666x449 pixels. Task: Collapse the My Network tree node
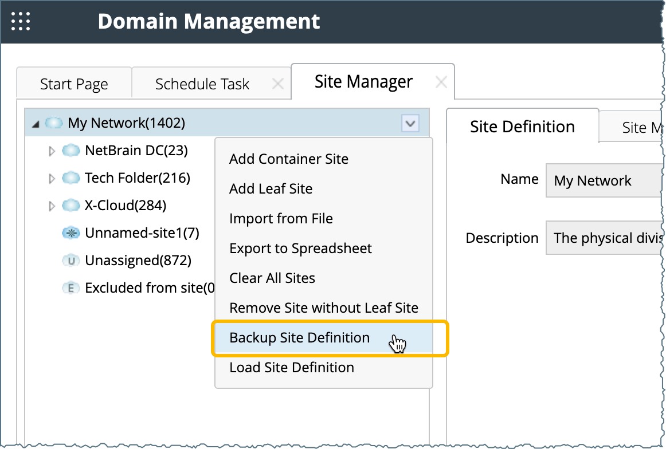tap(36, 124)
